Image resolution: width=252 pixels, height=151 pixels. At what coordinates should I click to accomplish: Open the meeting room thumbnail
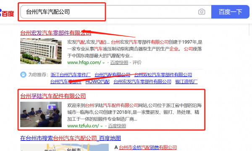pos(41,114)
